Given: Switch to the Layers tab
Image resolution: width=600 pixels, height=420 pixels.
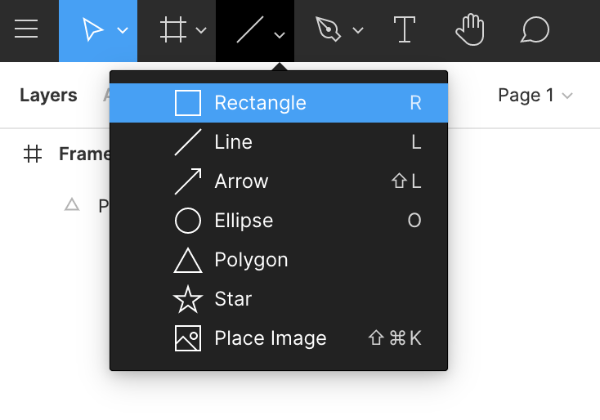Looking at the screenshot, I should click(48, 96).
